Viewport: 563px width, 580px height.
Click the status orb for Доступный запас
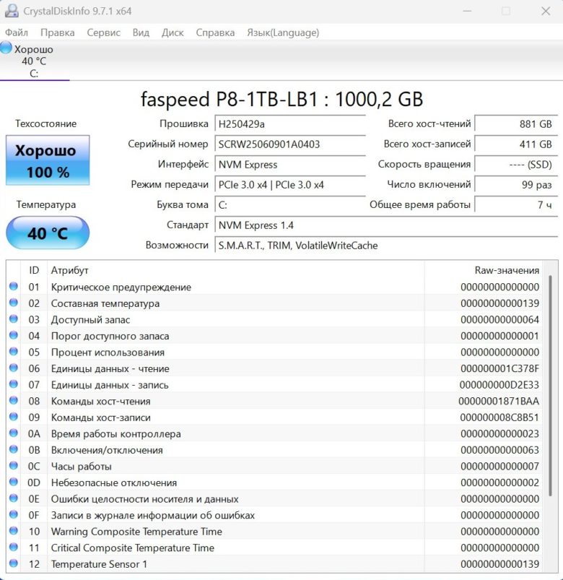[14, 319]
